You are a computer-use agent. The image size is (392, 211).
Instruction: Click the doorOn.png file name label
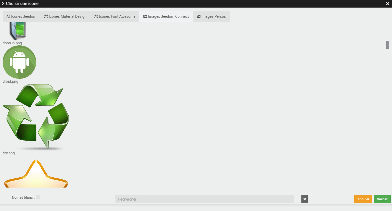12,43
